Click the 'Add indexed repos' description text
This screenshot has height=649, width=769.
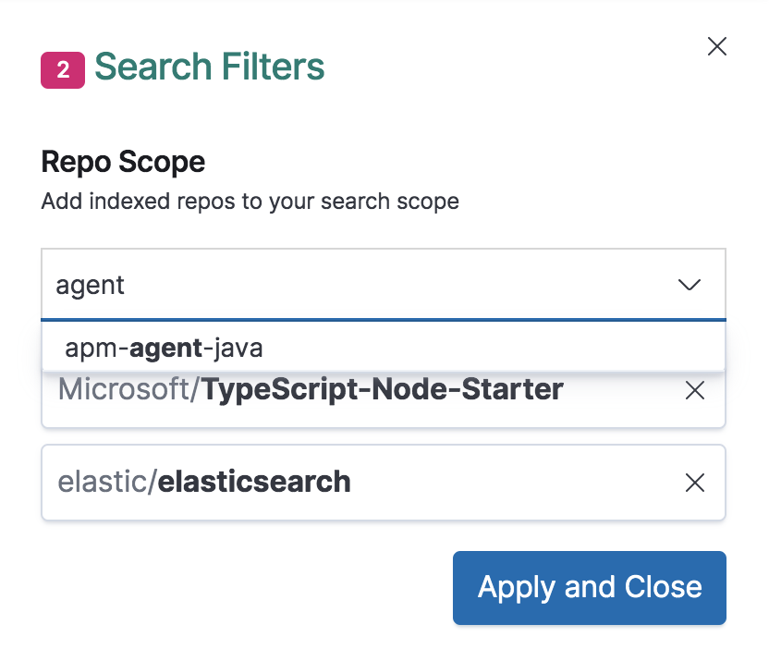(x=250, y=201)
